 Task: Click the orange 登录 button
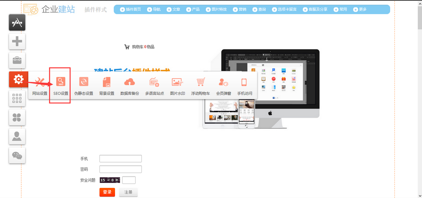click(x=107, y=192)
